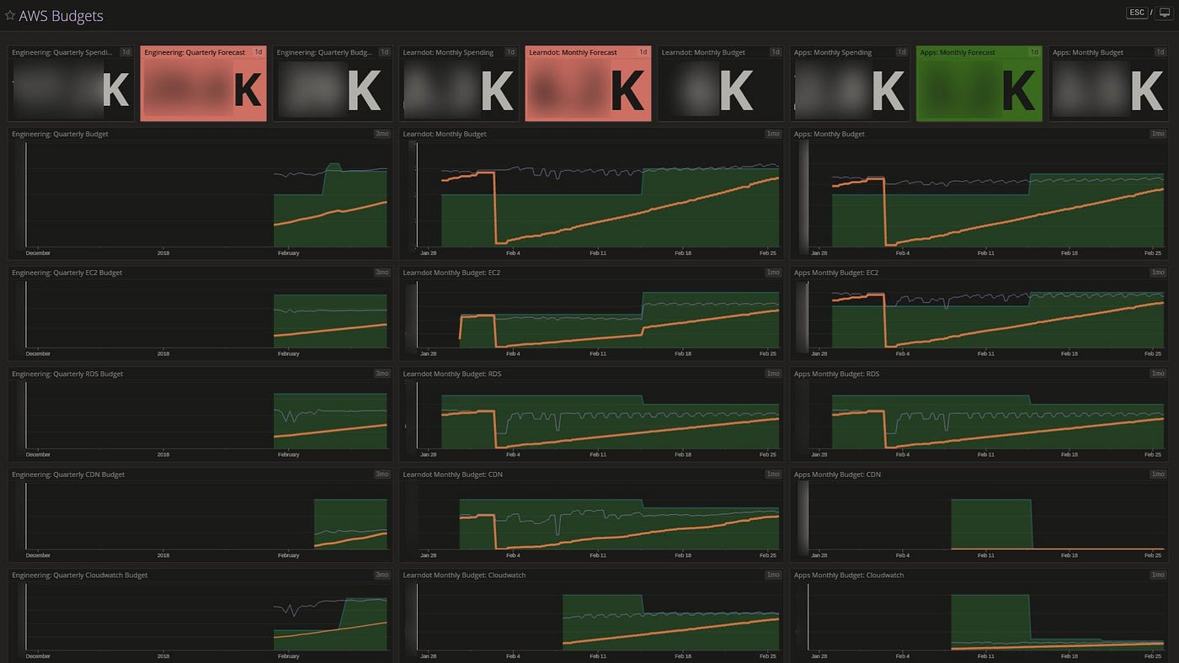Click 1mo badge on Learndot Monthly Budget: Cloudwatch
The image size is (1179, 663).
pyautogui.click(x=772, y=575)
